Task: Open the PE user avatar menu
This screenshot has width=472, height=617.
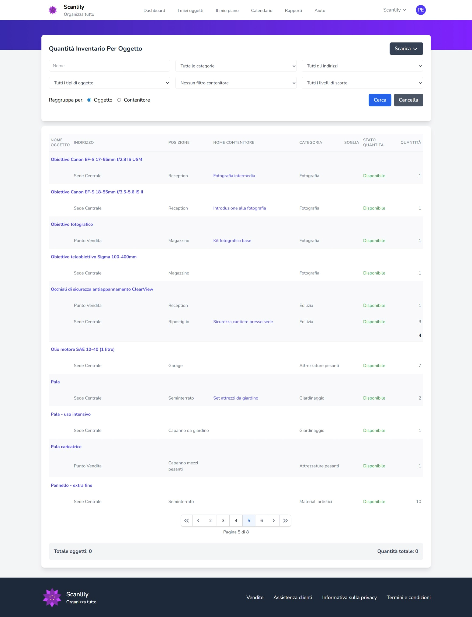Action: 420,10
